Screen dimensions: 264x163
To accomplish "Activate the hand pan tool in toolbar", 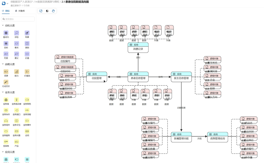I will click(x=53, y=11).
